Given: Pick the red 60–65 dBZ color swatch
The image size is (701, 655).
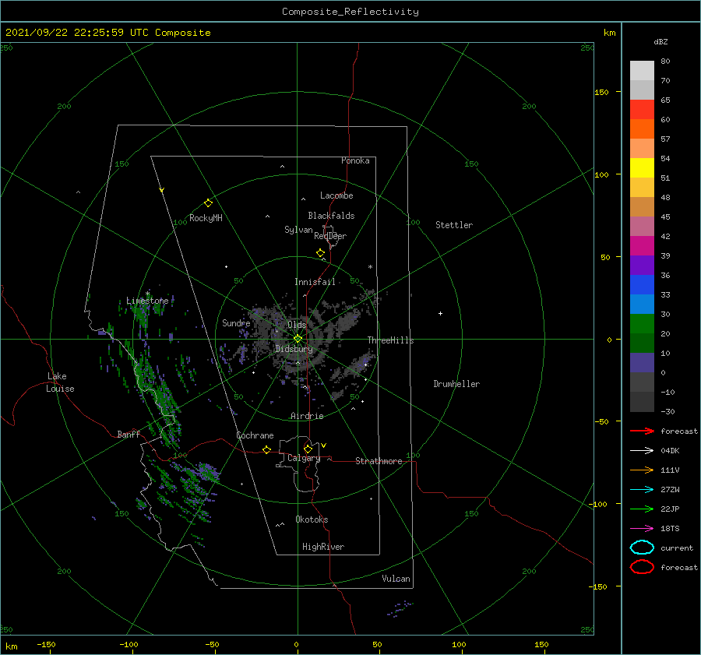Looking at the screenshot, I should point(642,110).
